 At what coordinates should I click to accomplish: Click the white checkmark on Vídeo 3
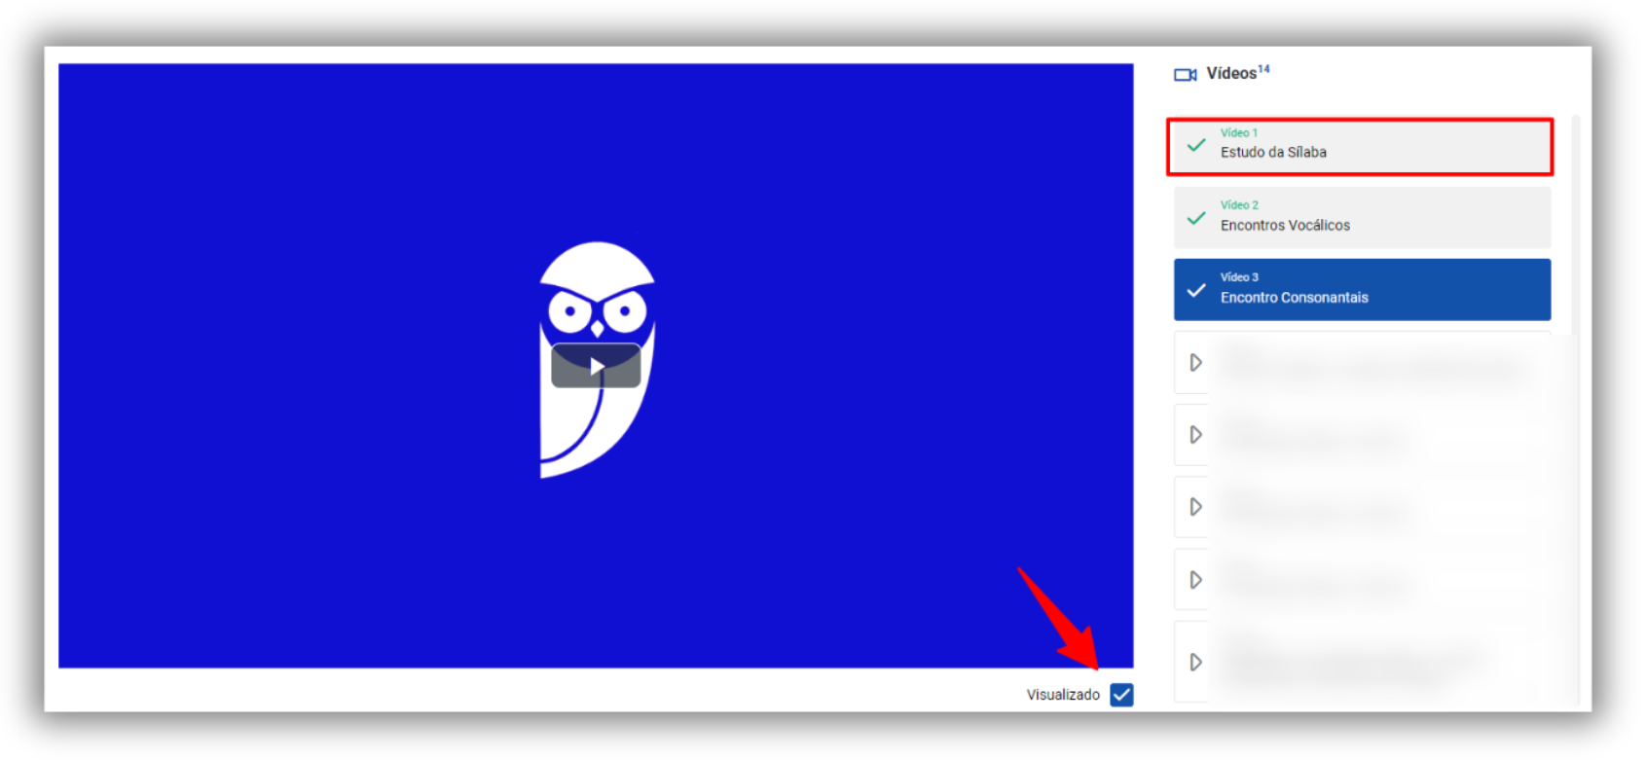1196,290
